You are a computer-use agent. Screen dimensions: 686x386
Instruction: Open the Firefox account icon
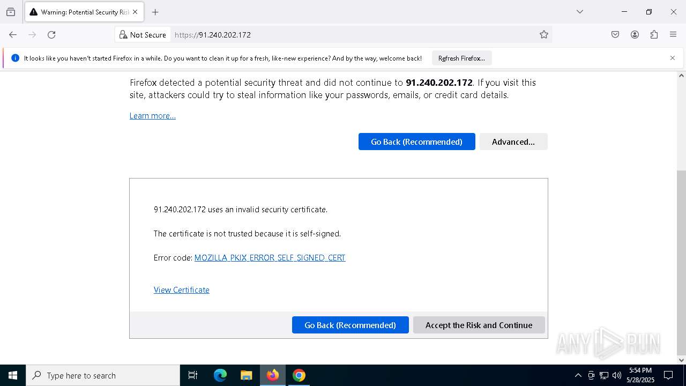635,35
